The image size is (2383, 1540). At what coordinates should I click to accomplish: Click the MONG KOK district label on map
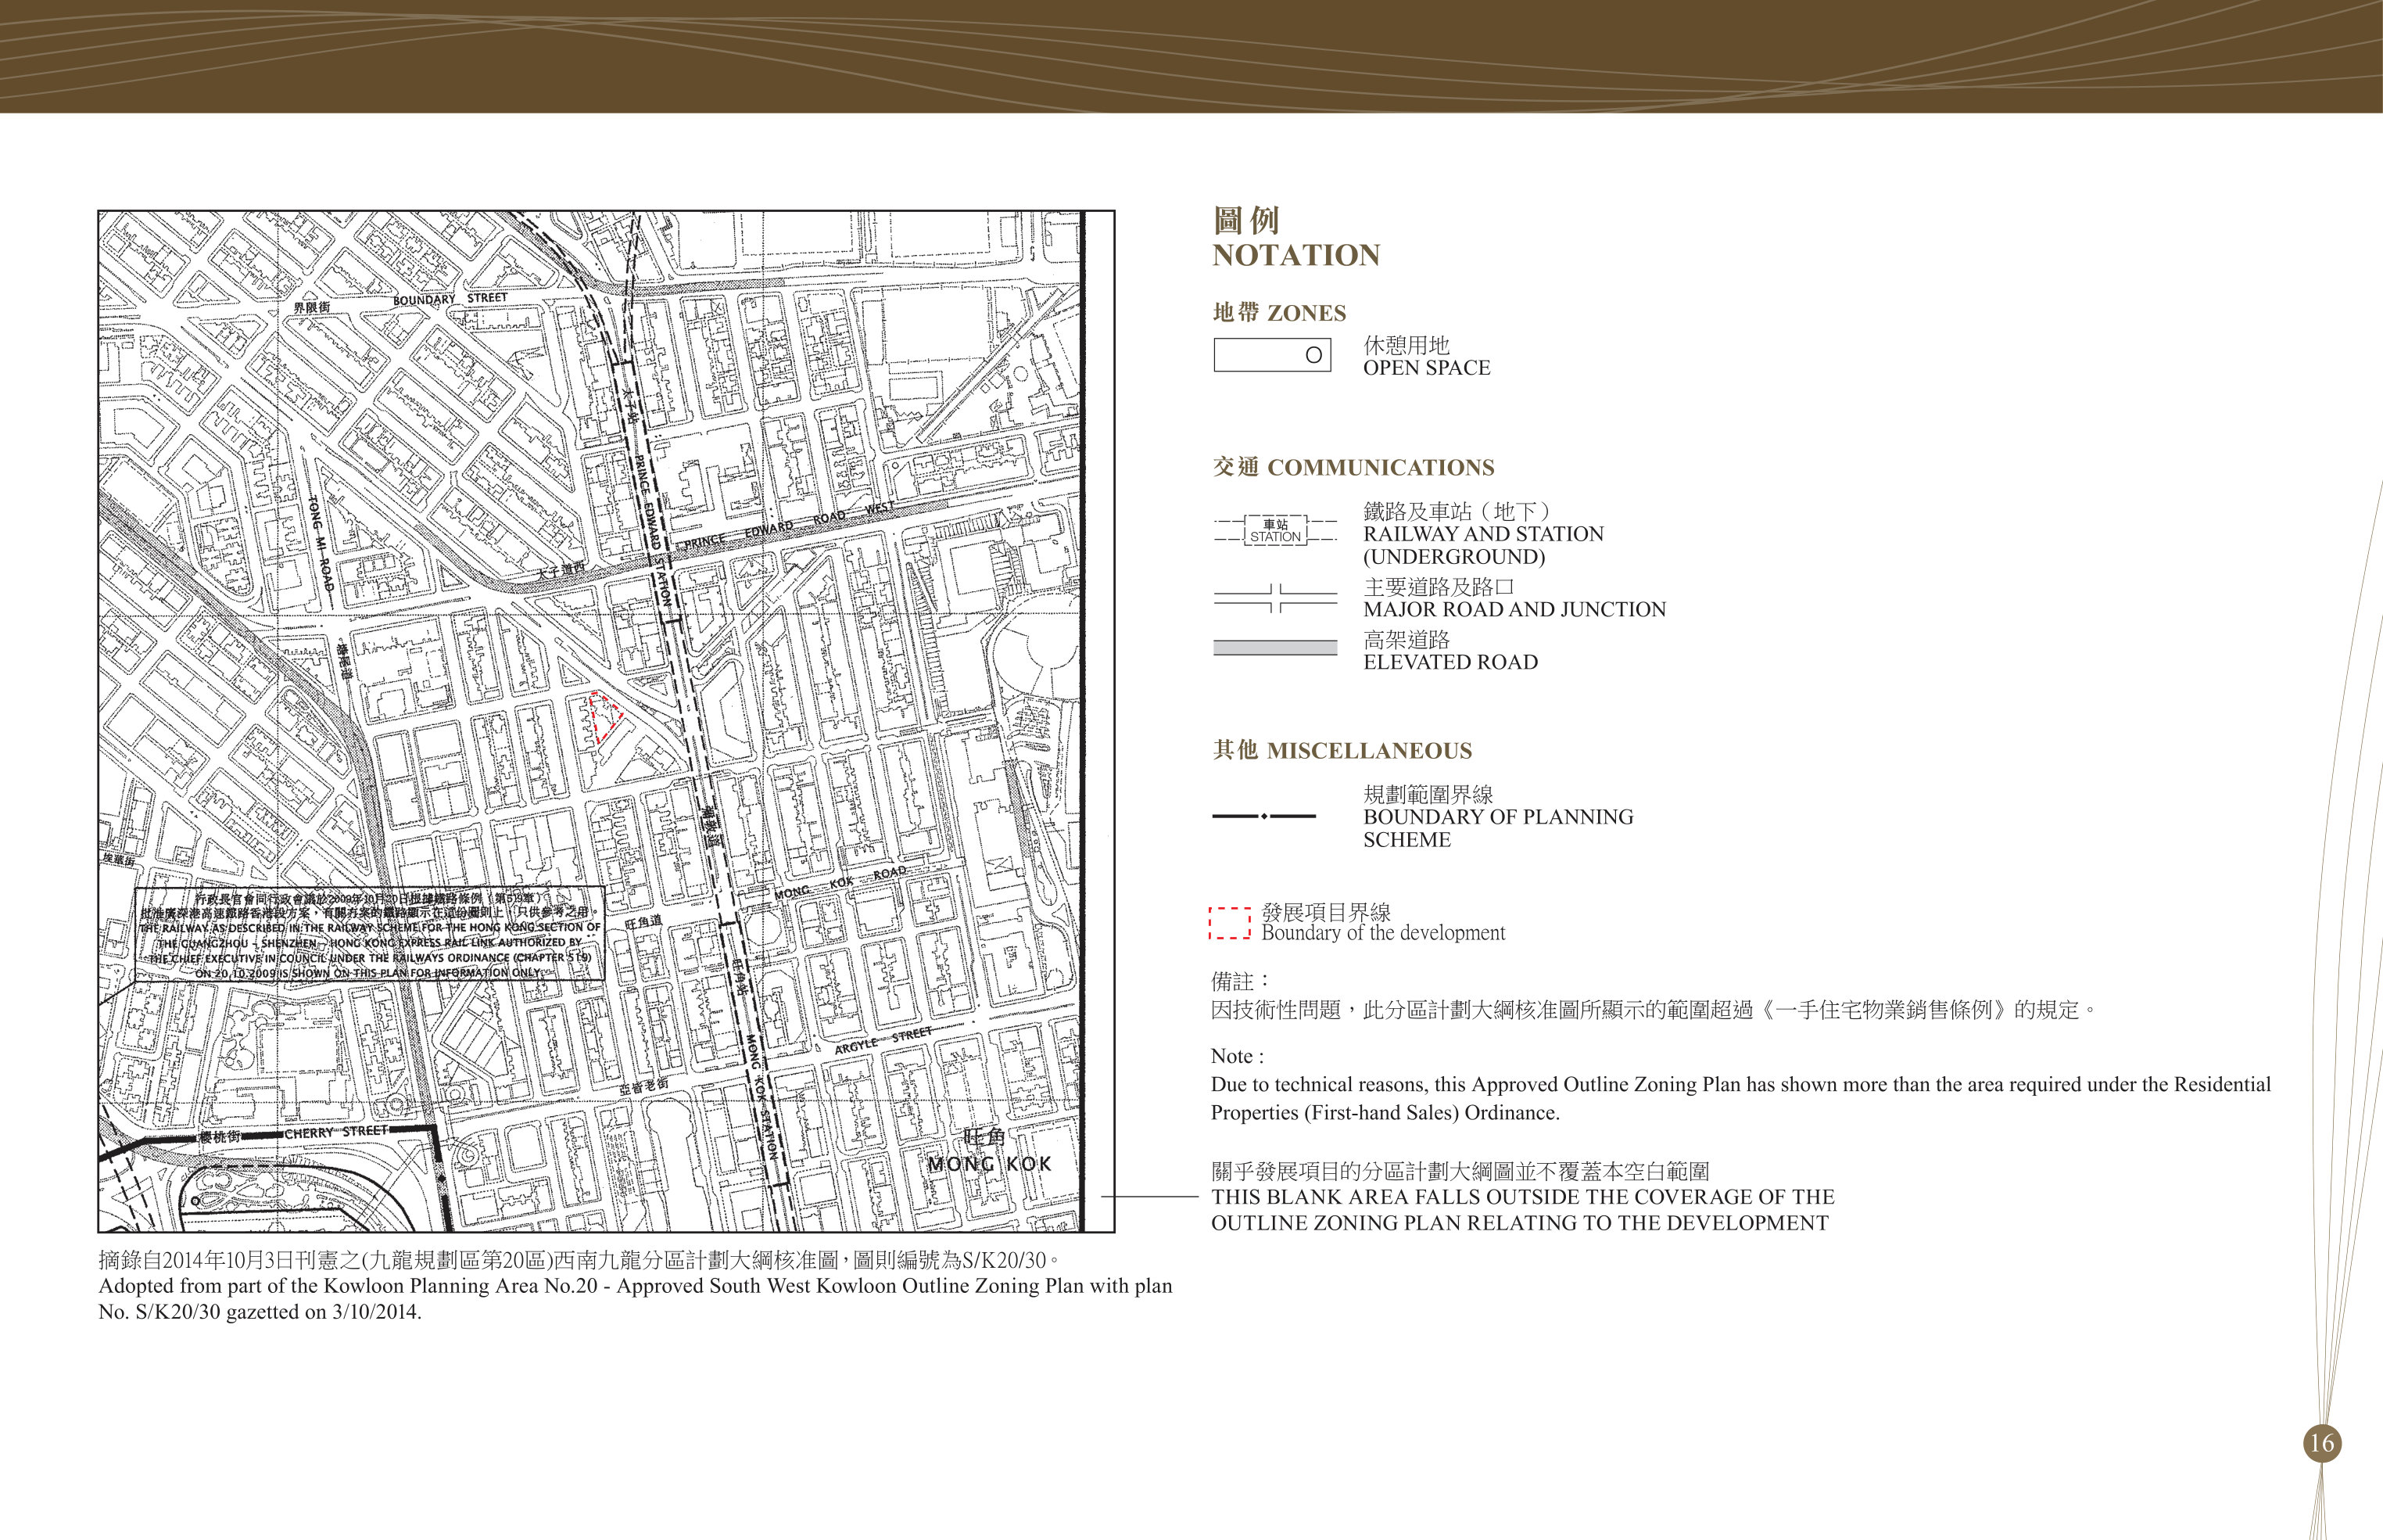click(988, 1164)
